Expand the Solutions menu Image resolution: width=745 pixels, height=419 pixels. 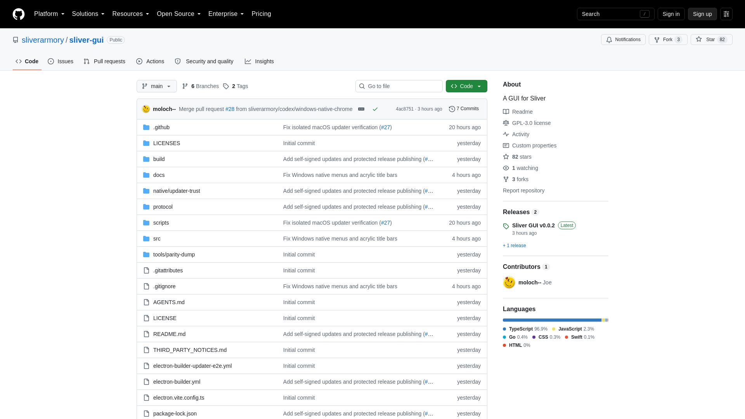tap(88, 14)
